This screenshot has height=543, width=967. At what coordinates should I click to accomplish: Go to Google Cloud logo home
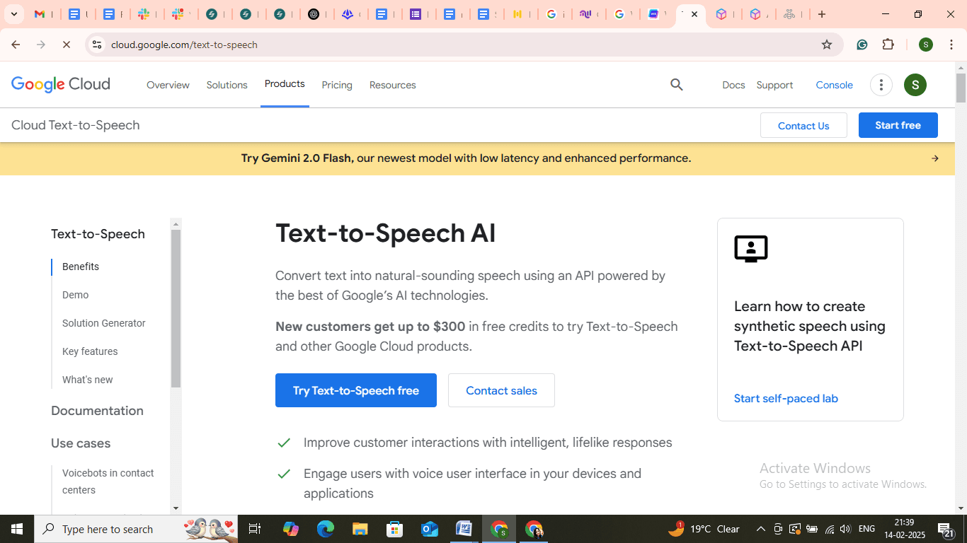(61, 85)
